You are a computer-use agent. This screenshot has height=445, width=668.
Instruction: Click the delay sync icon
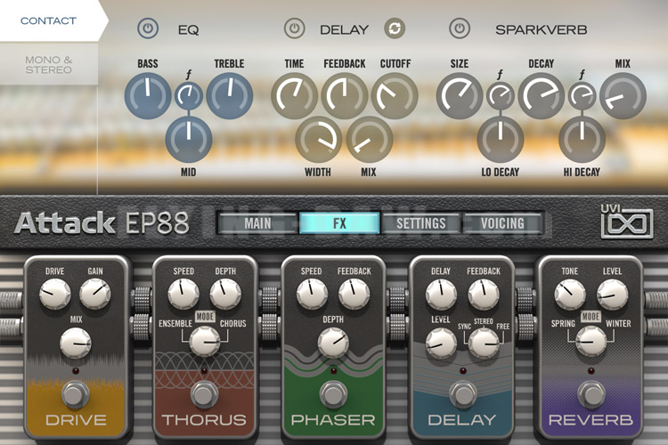point(395,29)
